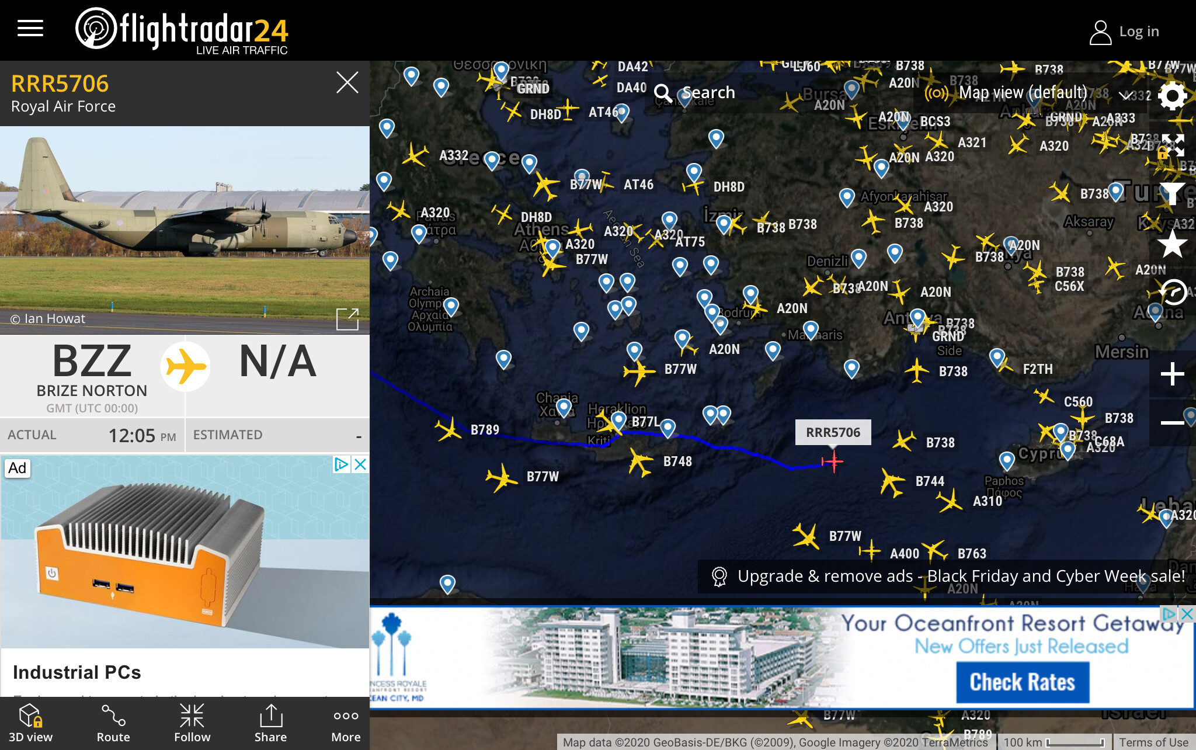Toggle Route display for flight
The width and height of the screenshot is (1196, 750).
tap(113, 724)
